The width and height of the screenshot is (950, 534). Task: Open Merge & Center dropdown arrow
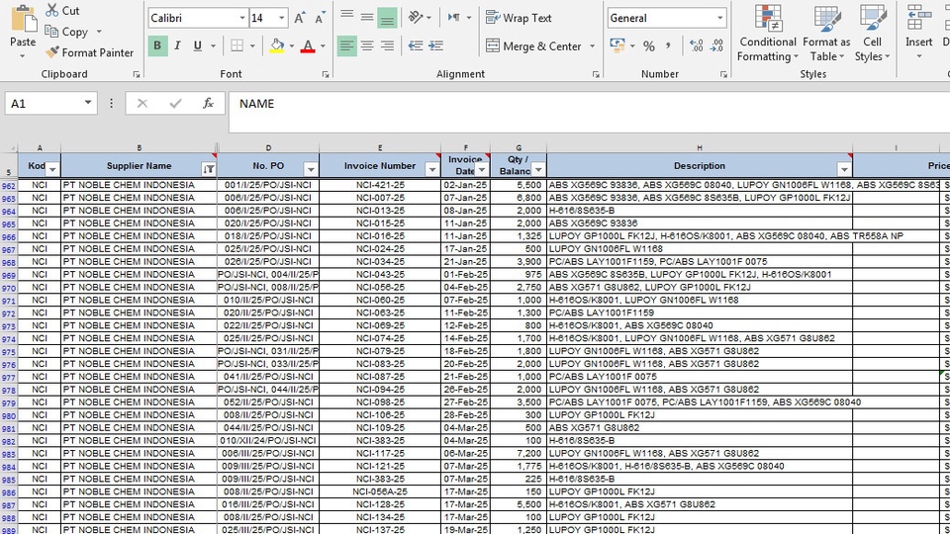(x=592, y=46)
